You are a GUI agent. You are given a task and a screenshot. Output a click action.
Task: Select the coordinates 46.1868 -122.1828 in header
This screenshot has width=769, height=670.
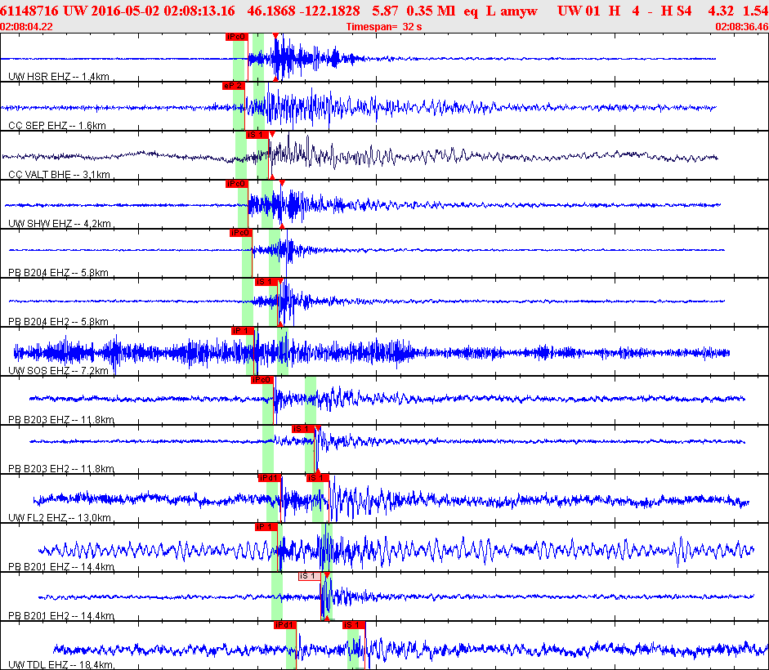(x=303, y=11)
